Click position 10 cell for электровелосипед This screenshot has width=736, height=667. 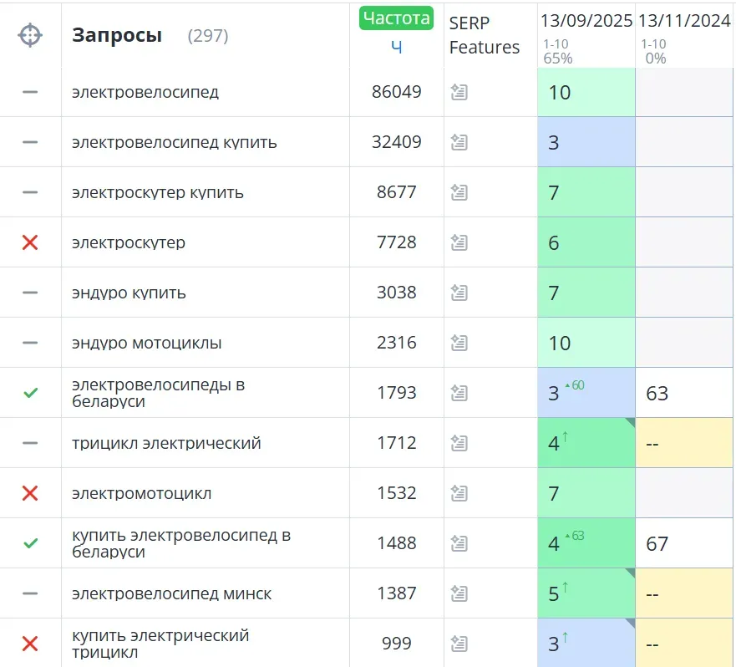pyautogui.click(x=586, y=93)
